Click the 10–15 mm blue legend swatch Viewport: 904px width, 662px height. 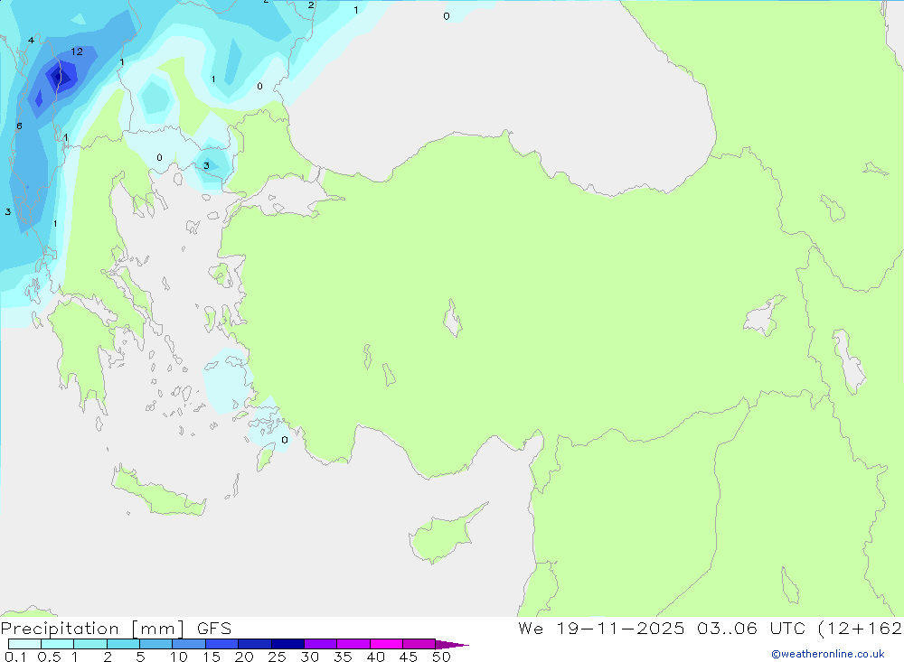[x=189, y=644]
